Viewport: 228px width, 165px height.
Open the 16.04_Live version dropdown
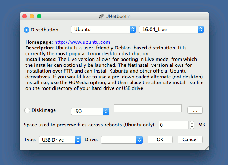click(x=171, y=30)
